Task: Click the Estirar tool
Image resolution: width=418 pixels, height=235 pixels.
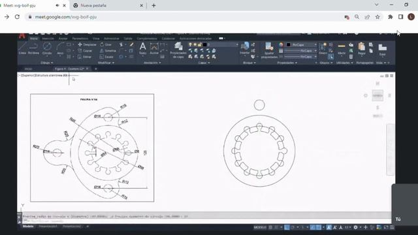Action: click(x=84, y=57)
